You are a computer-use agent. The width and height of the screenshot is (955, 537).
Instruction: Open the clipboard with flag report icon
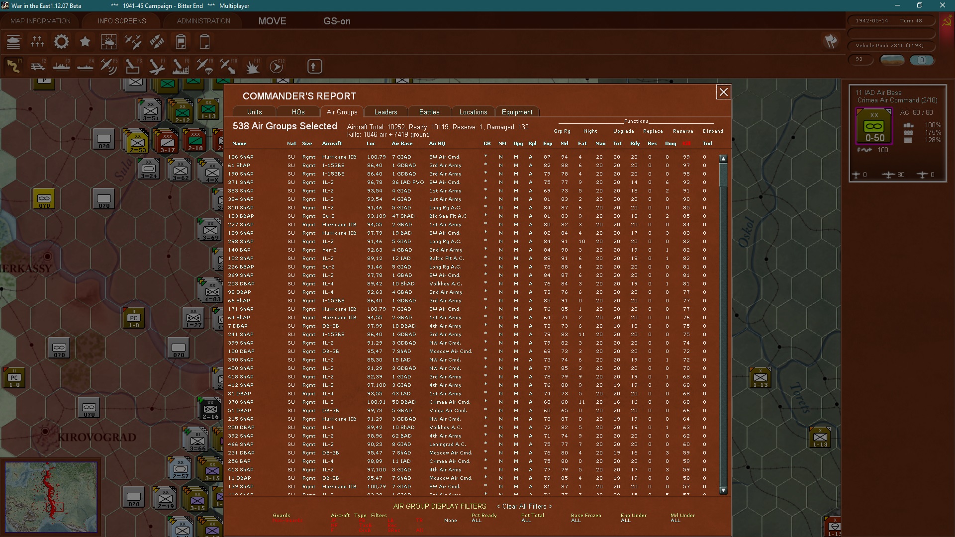point(181,42)
